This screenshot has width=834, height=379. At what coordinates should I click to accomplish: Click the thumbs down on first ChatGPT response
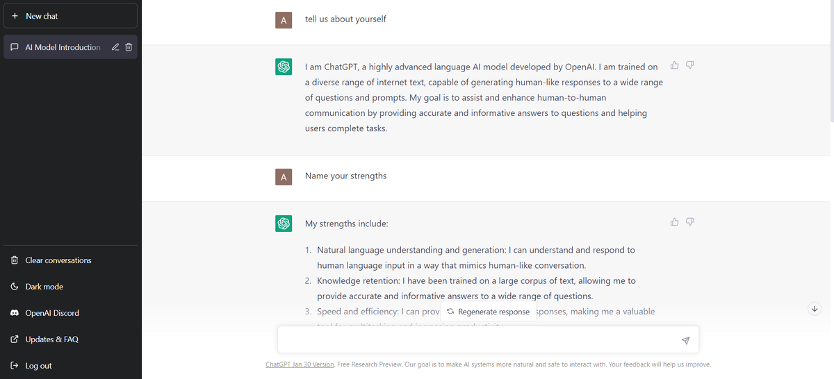point(690,65)
